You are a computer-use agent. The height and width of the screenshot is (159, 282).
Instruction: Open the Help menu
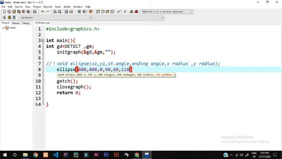tap(88, 7)
